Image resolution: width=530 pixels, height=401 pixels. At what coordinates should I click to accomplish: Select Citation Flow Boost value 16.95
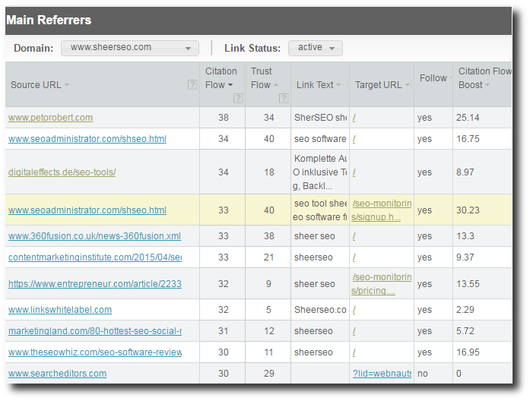point(468,352)
